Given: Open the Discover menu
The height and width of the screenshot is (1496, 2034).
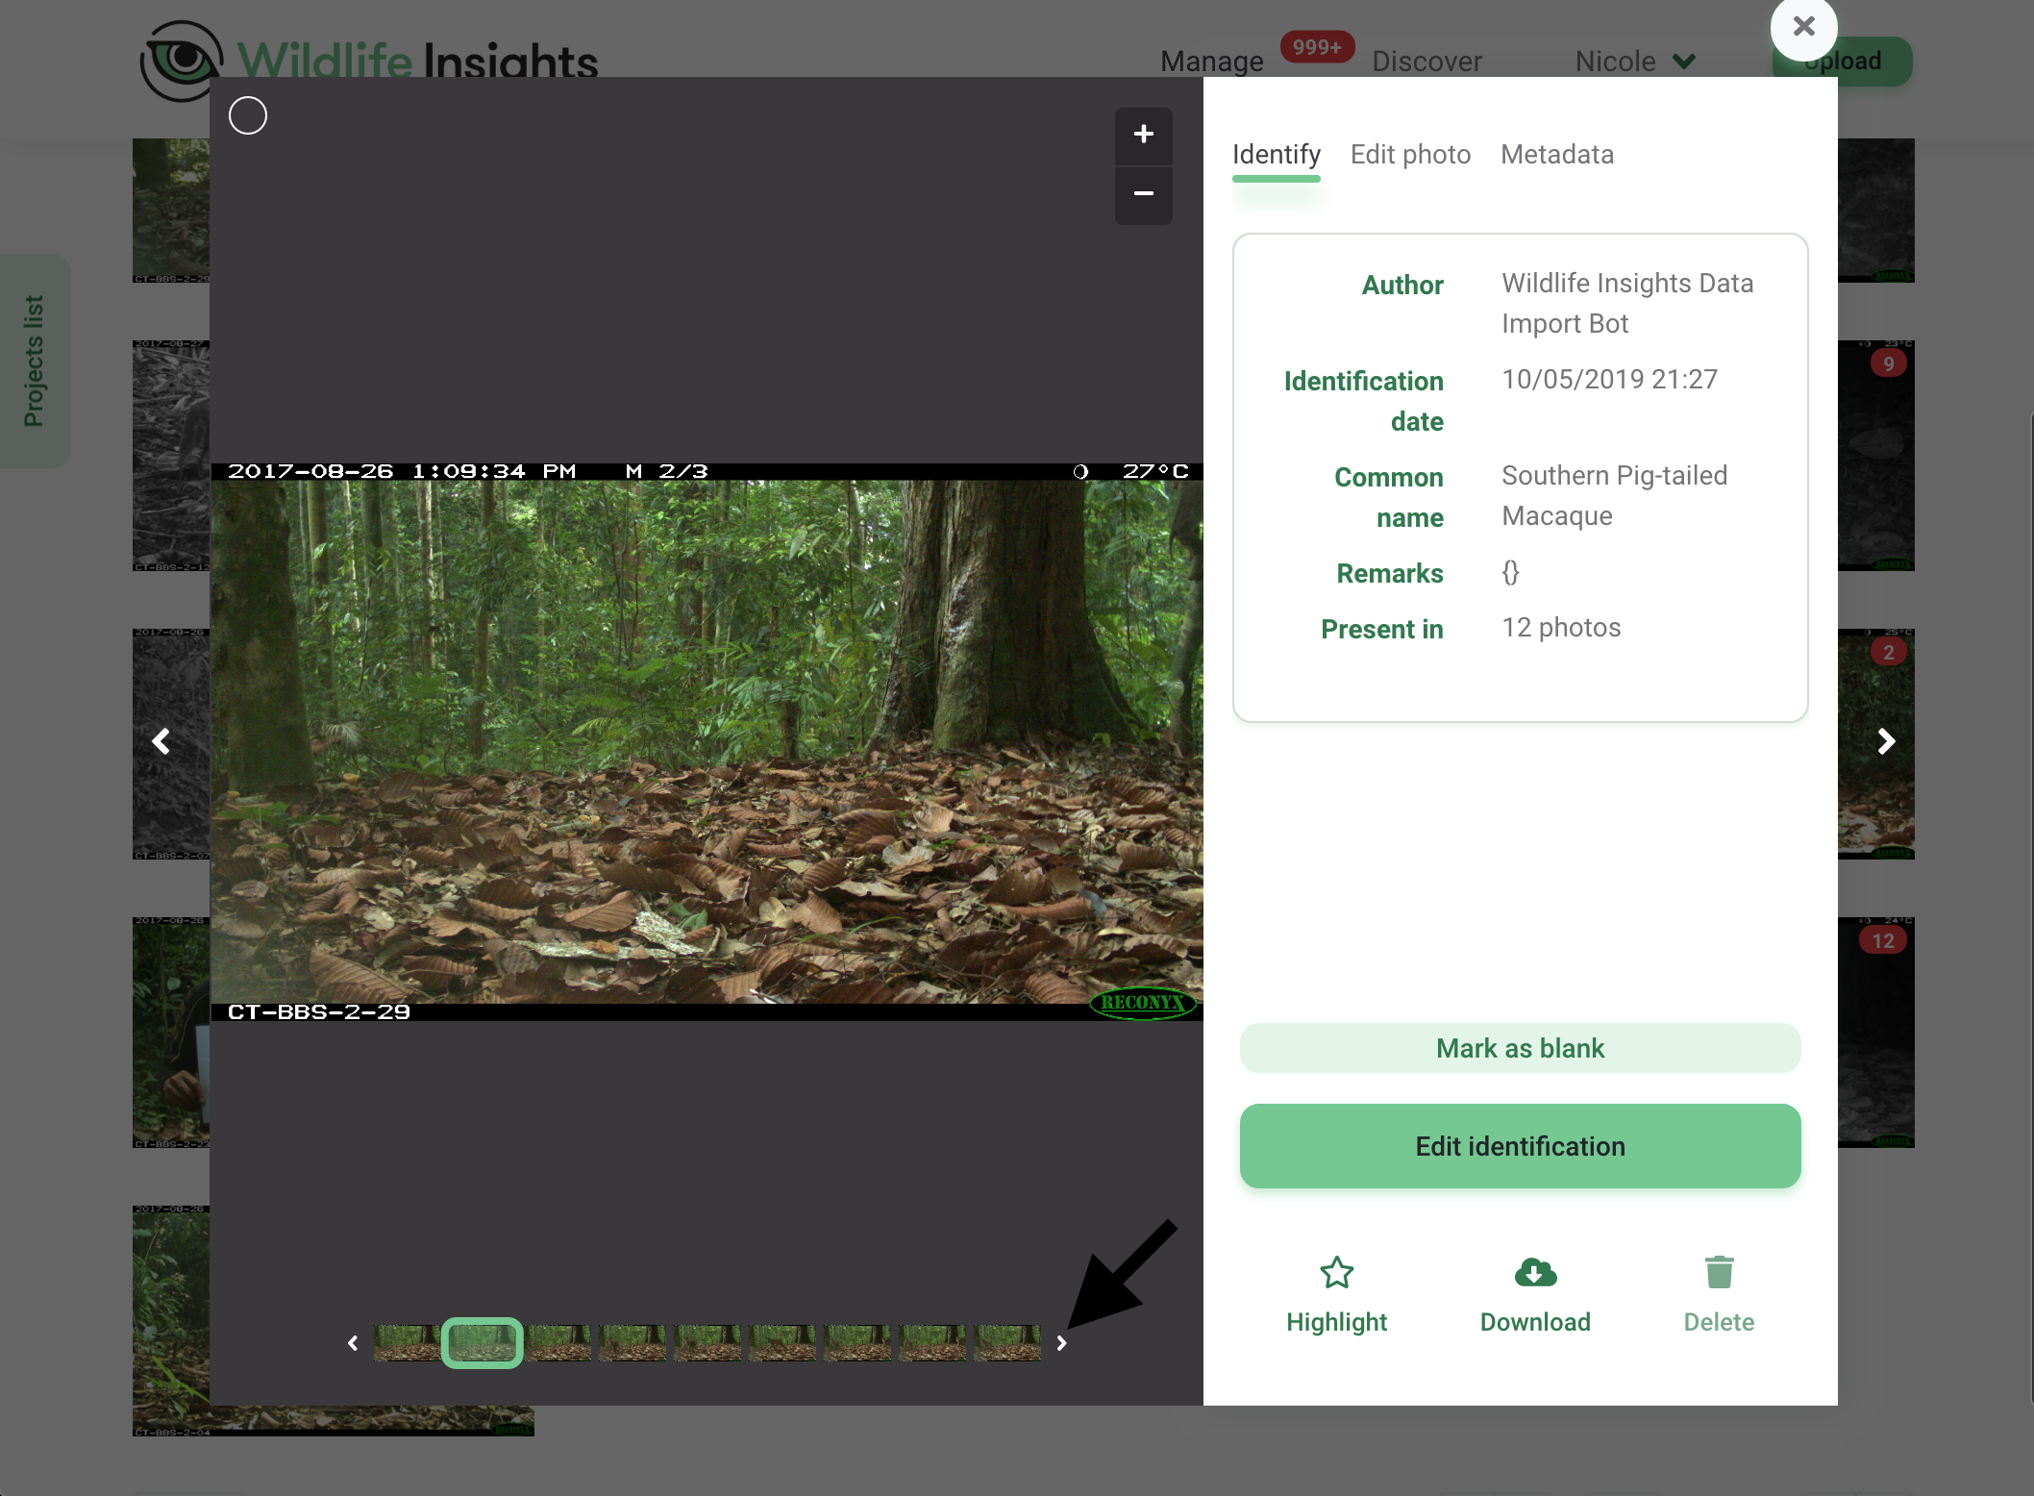Looking at the screenshot, I should (1426, 62).
